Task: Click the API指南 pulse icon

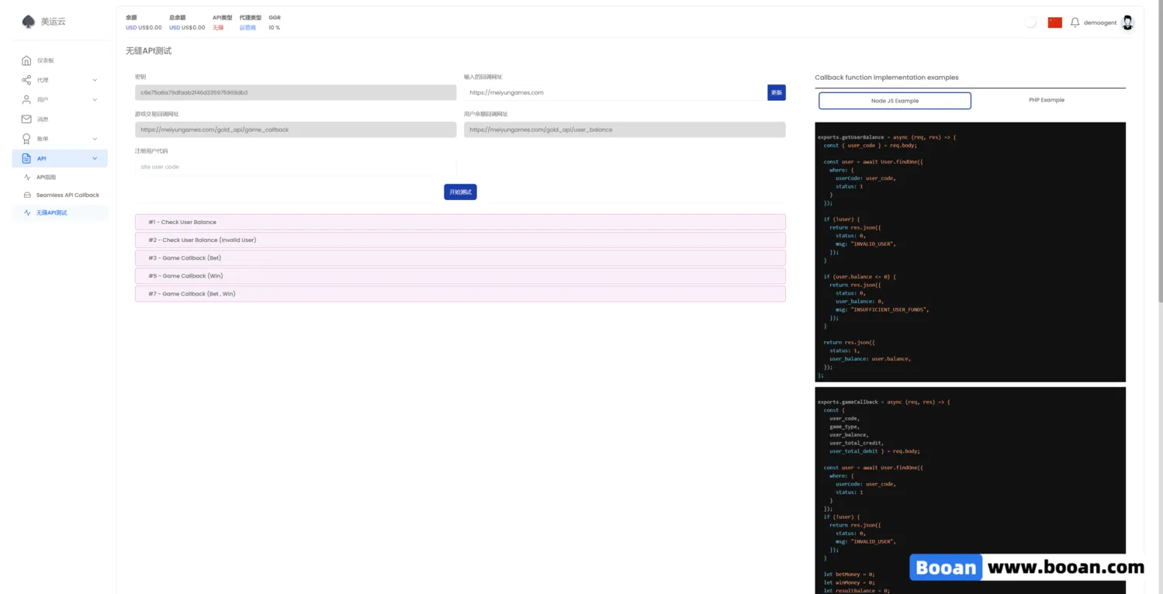Action: 28,178
